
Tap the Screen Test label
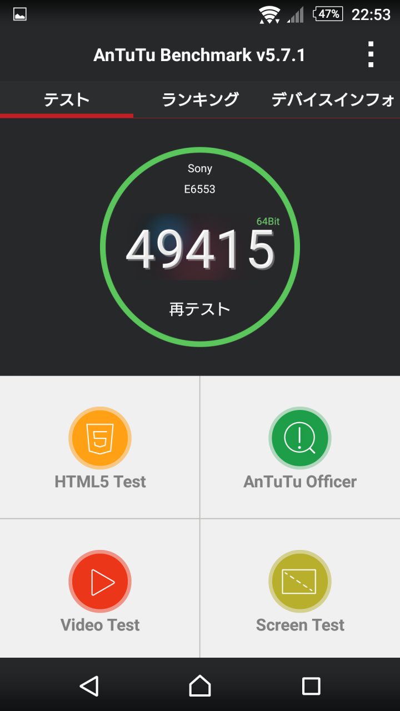click(x=300, y=625)
